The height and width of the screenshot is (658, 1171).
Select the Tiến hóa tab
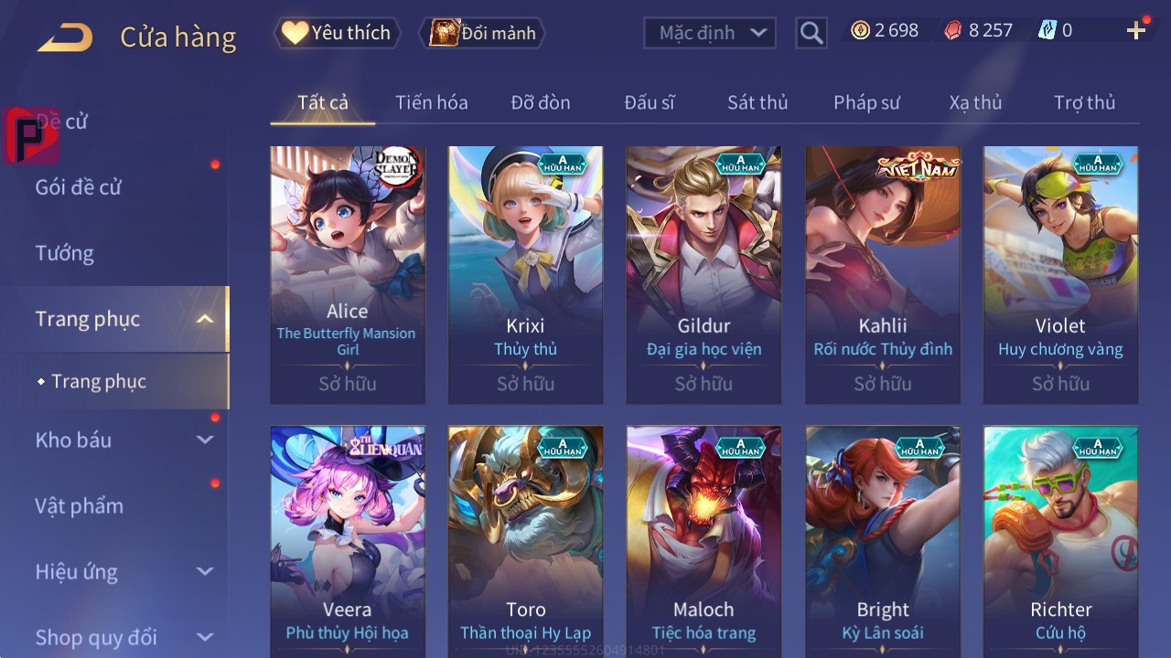(x=432, y=102)
